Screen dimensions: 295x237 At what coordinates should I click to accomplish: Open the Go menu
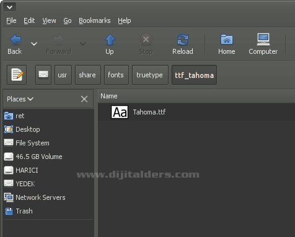68,20
